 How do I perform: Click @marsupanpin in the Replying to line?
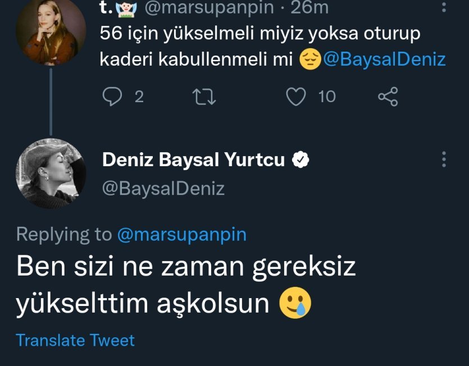[x=182, y=234]
